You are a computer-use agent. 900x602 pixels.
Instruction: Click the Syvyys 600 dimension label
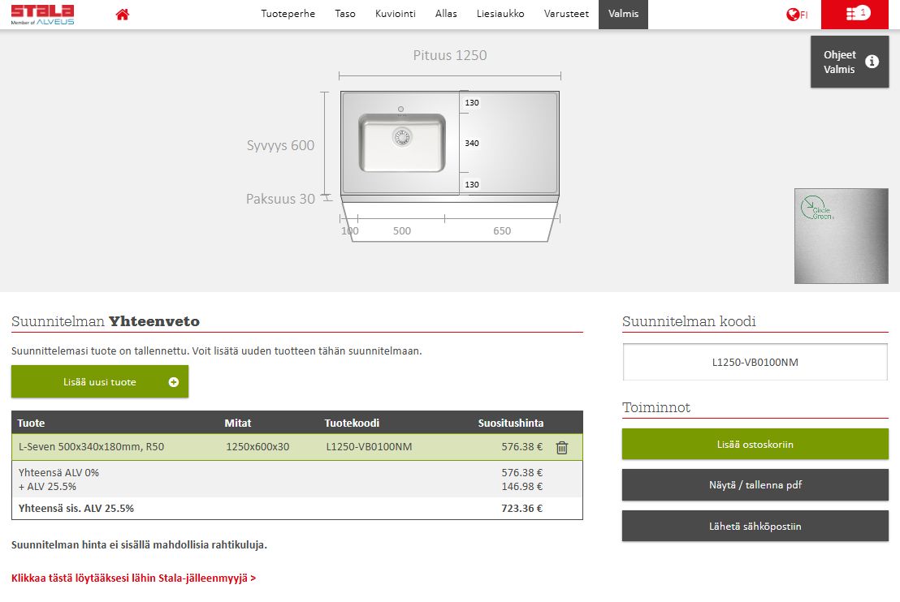coord(281,145)
